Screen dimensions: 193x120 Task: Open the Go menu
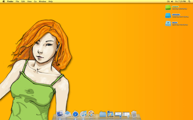click(35, 1)
